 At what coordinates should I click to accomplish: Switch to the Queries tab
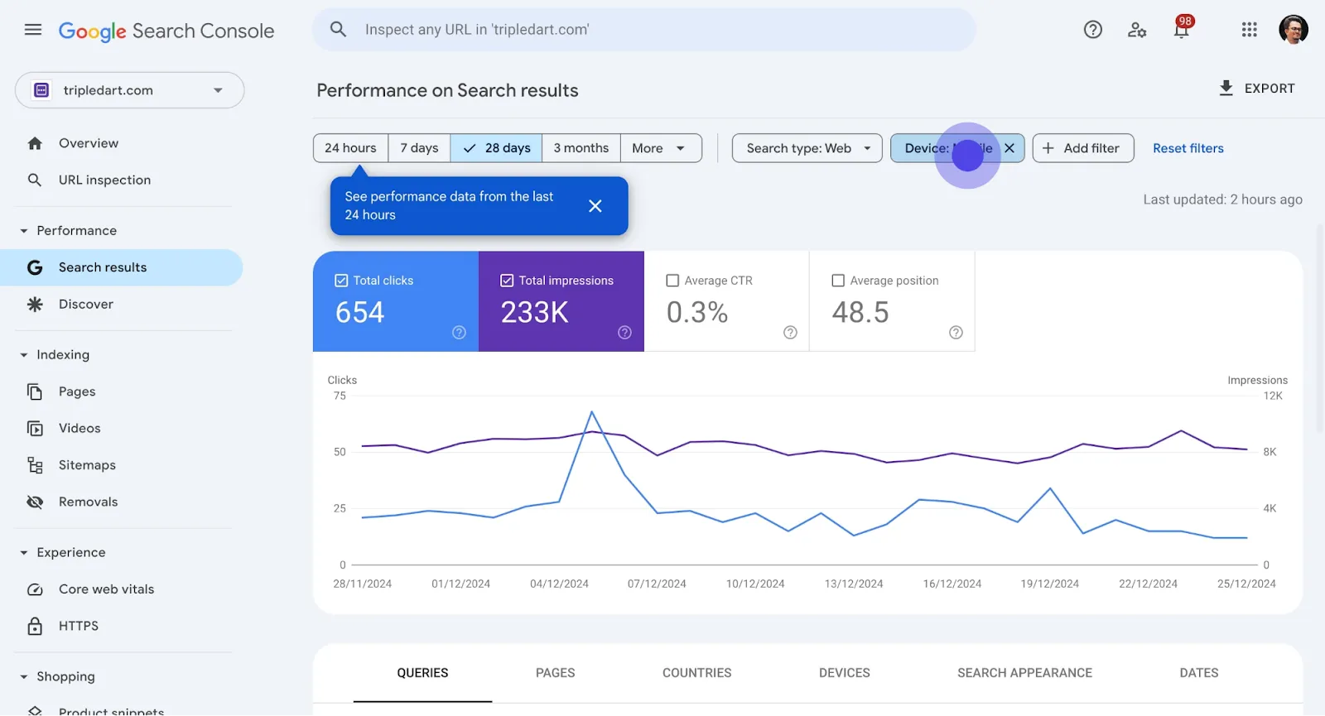pos(422,673)
